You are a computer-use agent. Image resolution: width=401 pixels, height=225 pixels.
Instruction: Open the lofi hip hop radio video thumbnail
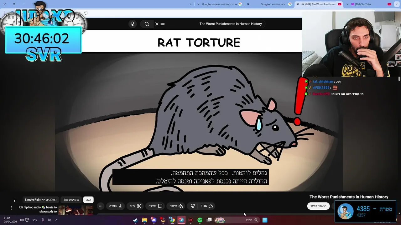tap(76, 210)
